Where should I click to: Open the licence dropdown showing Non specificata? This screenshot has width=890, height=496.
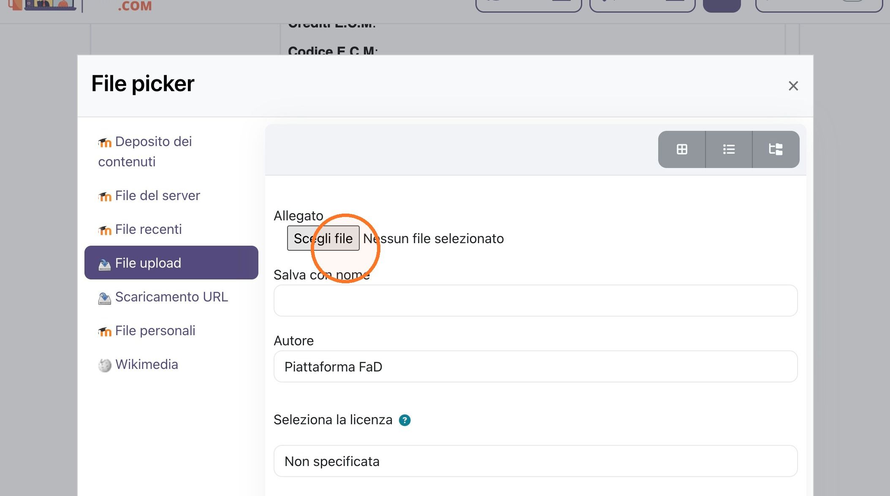535,461
